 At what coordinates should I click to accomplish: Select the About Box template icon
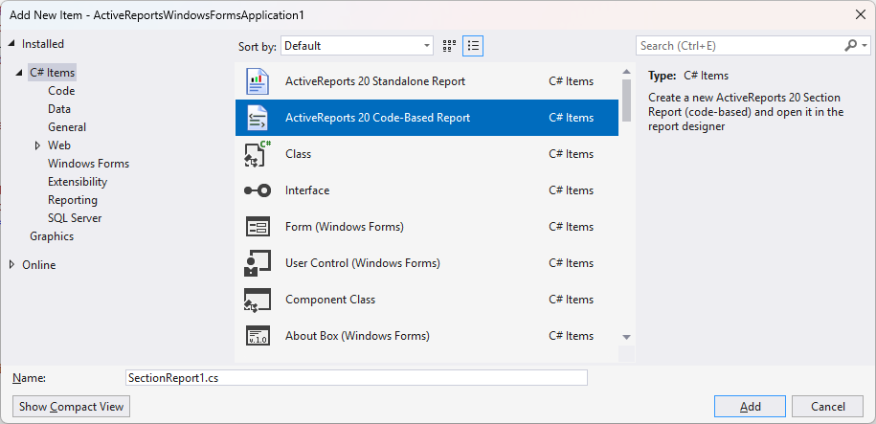[258, 336]
